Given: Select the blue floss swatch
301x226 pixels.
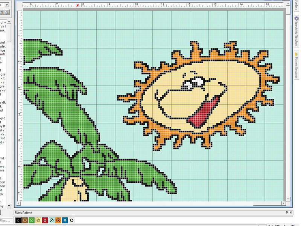Looking at the screenshot, I should click(x=65, y=220).
